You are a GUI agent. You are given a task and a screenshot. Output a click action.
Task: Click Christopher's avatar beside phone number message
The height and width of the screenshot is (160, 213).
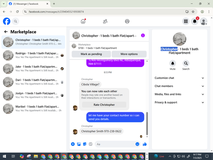[x=75, y=132]
